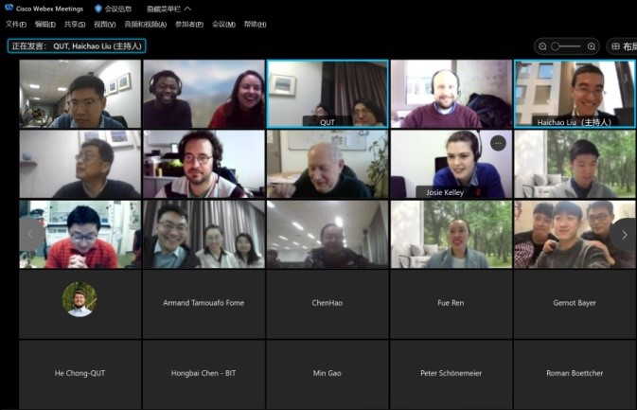Image resolution: width=637 pixels, height=410 pixels.
Task: Click the 会议(M) menu item
Action: pyautogui.click(x=223, y=24)
